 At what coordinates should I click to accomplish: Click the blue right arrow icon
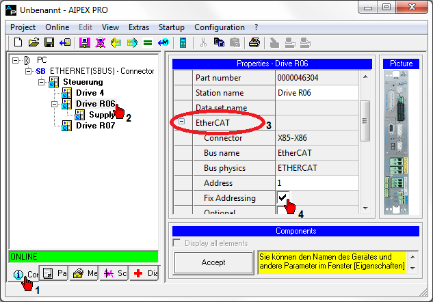[x=132, y=43]
